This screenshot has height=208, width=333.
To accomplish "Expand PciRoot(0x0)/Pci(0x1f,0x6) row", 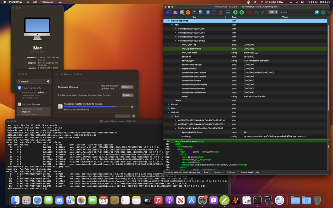I will tap(175, 37).
